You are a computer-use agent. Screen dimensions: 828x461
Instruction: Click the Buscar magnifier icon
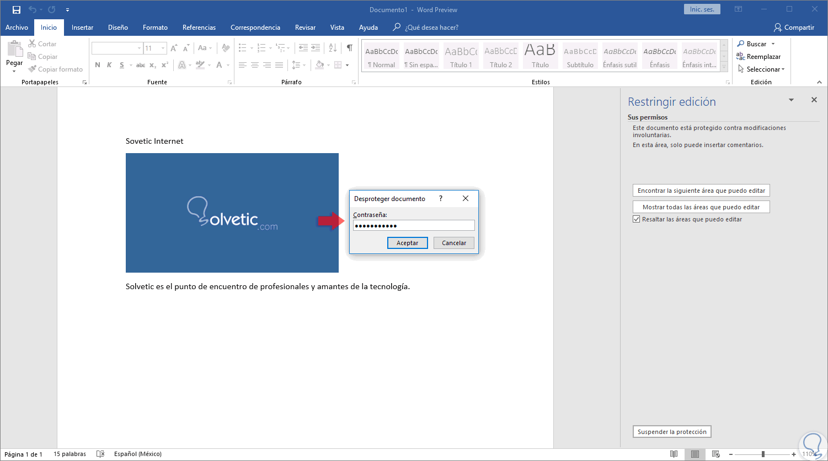pyautogui.click(x=740, y=44)
